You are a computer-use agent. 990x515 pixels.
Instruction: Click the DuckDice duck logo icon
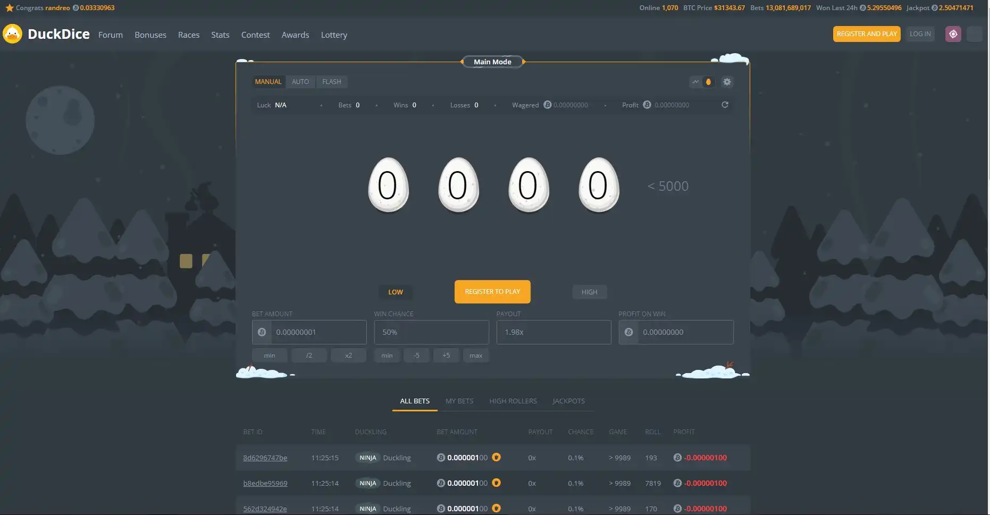click(x=12, y=34)
